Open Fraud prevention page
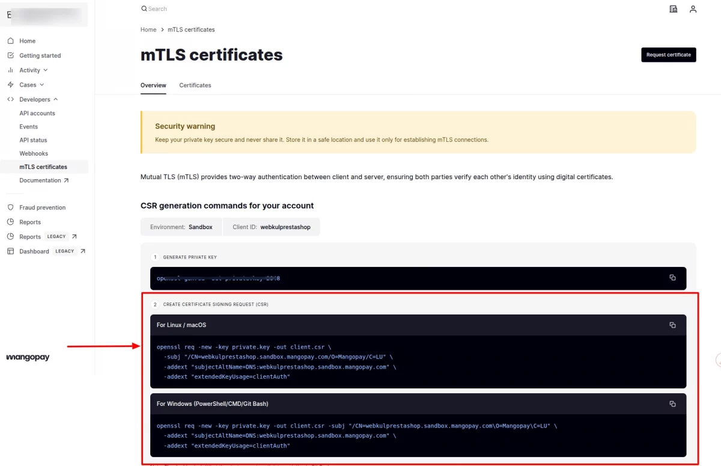 coord(43,207)
